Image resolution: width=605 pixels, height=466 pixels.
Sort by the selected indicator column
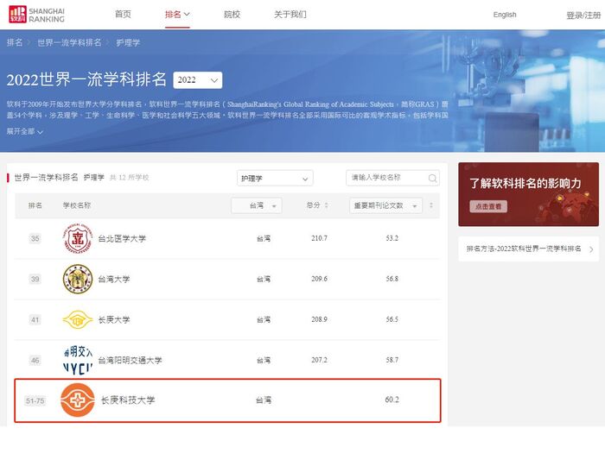[431, 205]
